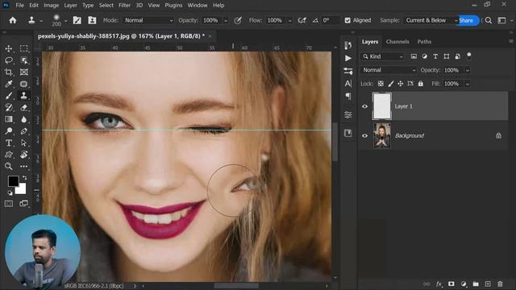
Task: Enable airbrush-style build-up effects
Action: point(302,20)
